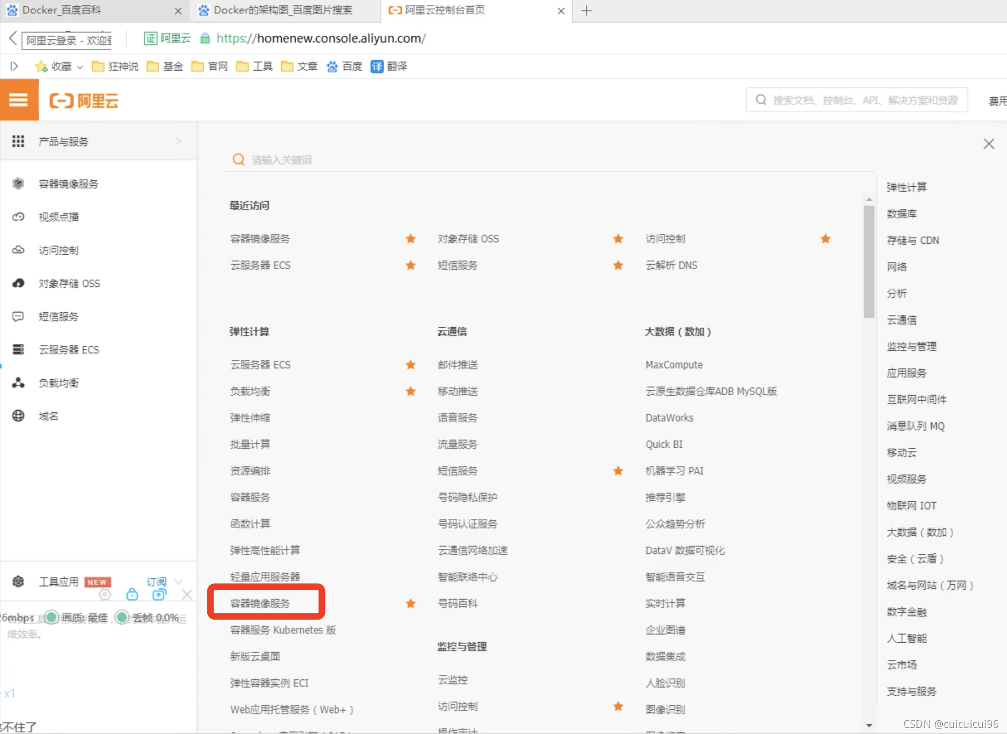Focus the top console search box
The image size is (1007, 734).
(857, 100)
